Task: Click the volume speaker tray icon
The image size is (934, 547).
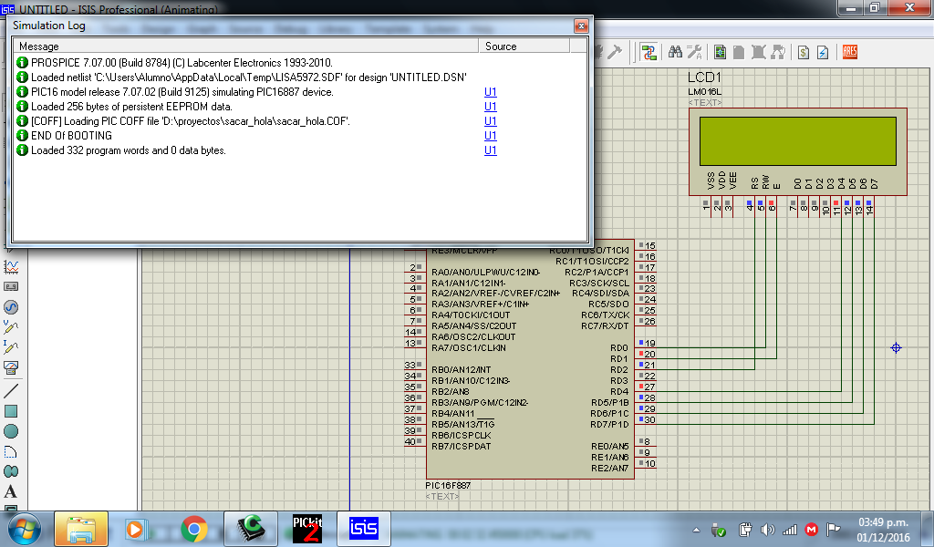Action: point(767,530)
